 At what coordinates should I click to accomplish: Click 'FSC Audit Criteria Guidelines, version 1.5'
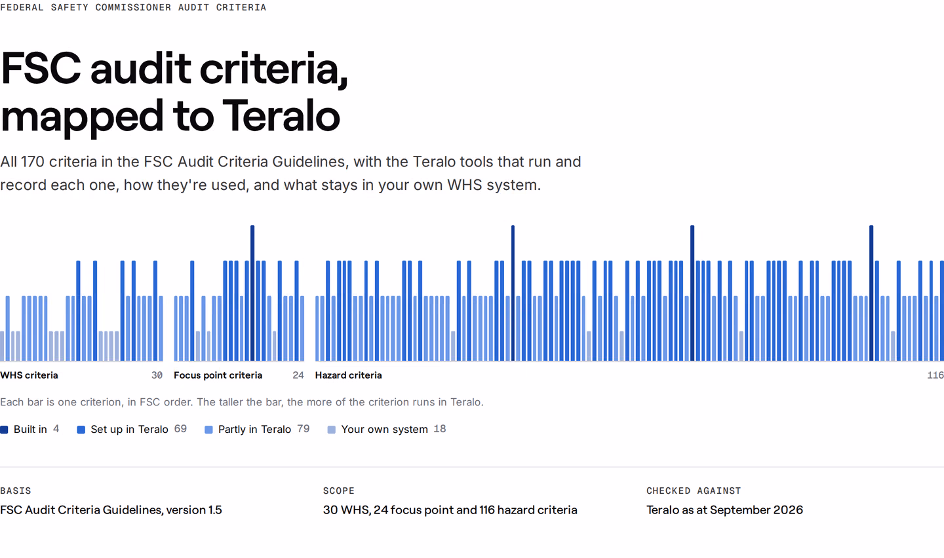tap(111, 510)
